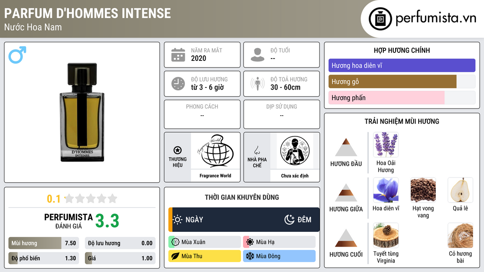Click the star badge icon above Thương hiệu
Image resolution: width=484 pixels, height=272 pixels.
pyautogui.click(x=178, y=150)
